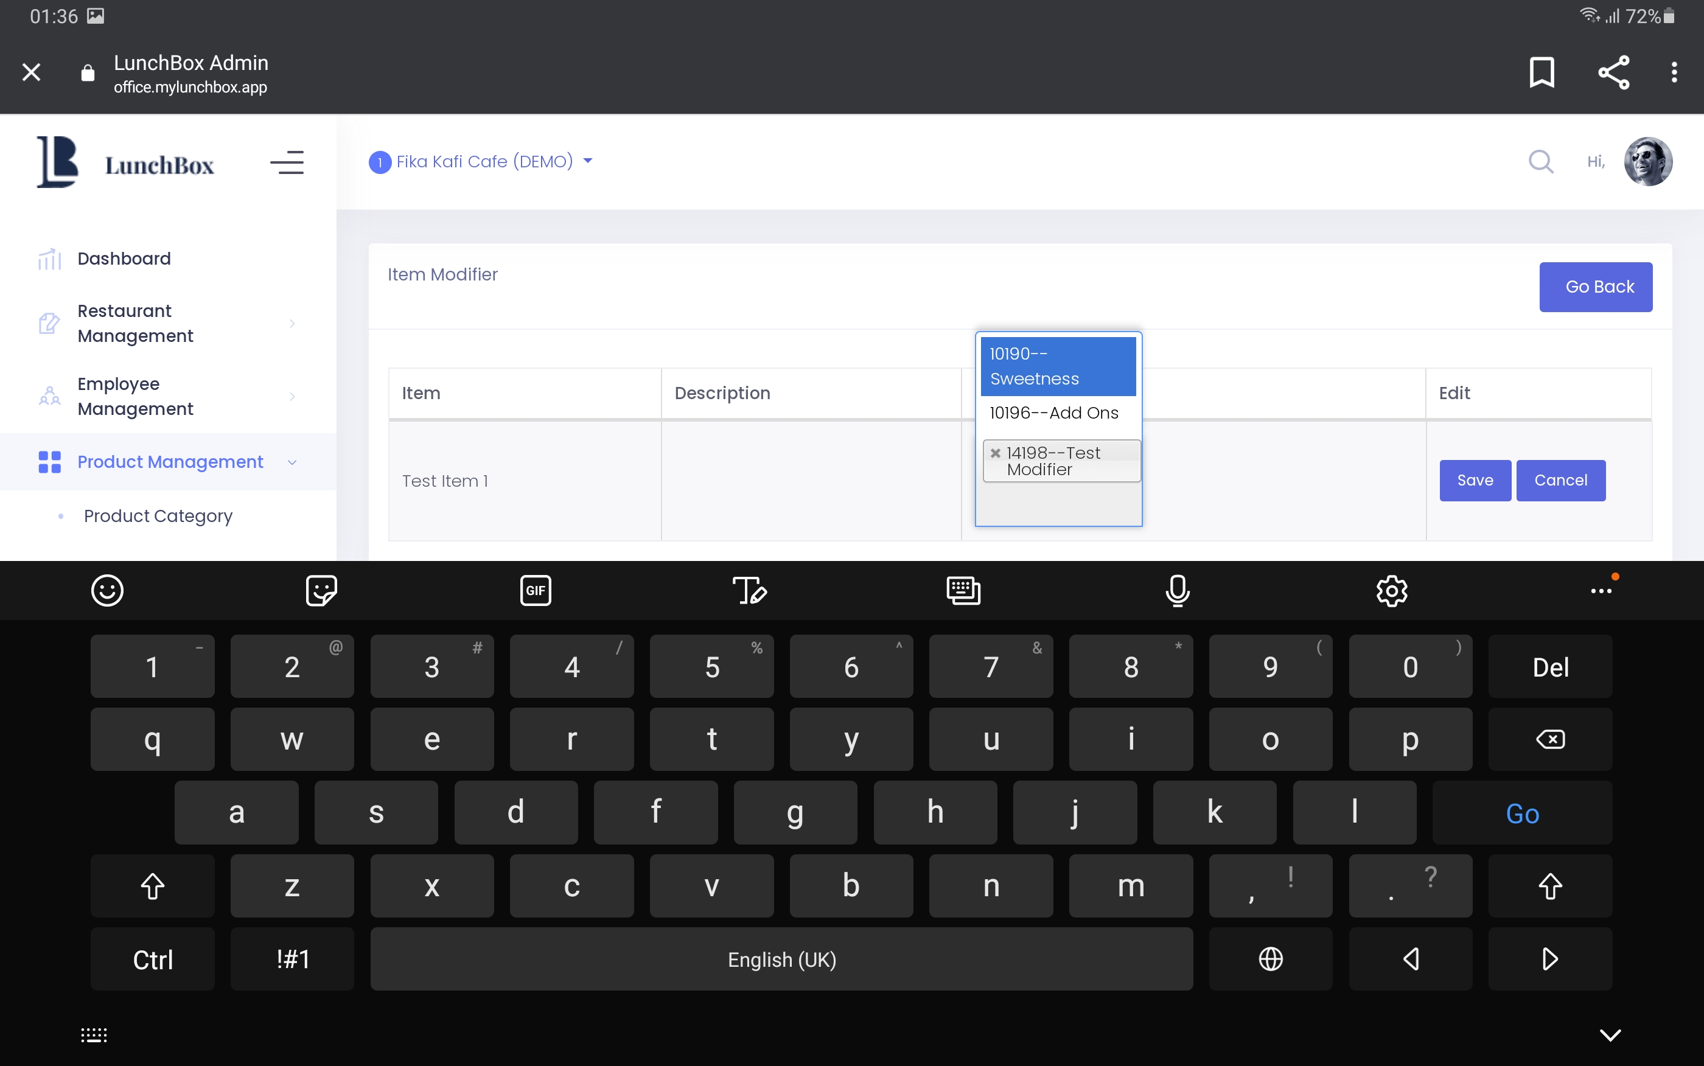Open keyboard settings gear icon

[1392, 590]
